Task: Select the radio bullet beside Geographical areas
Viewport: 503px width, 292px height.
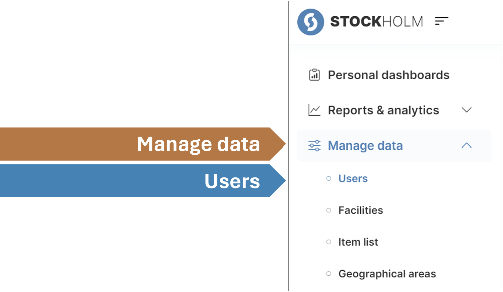Action: [x=328, y=274]
